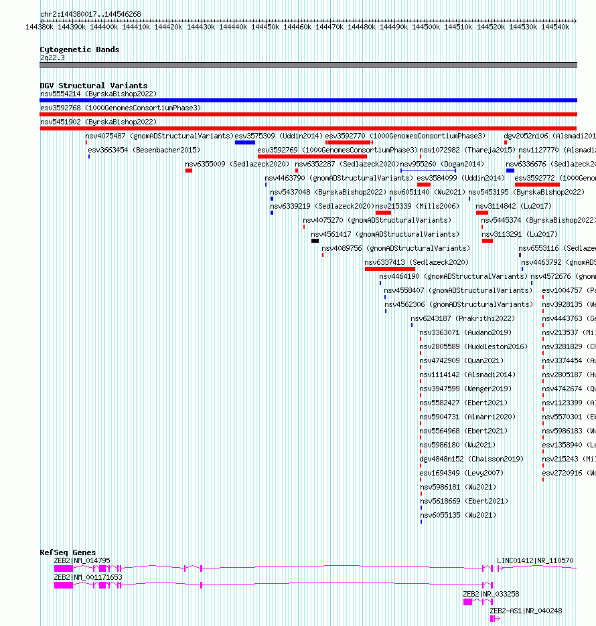Click ZEB2-AS1|NR_040248 gene label
Screen dimensions: 596x626
point(526,611)
